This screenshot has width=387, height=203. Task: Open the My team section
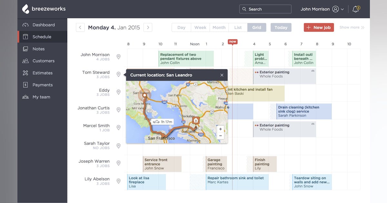[x=41, y=97]
